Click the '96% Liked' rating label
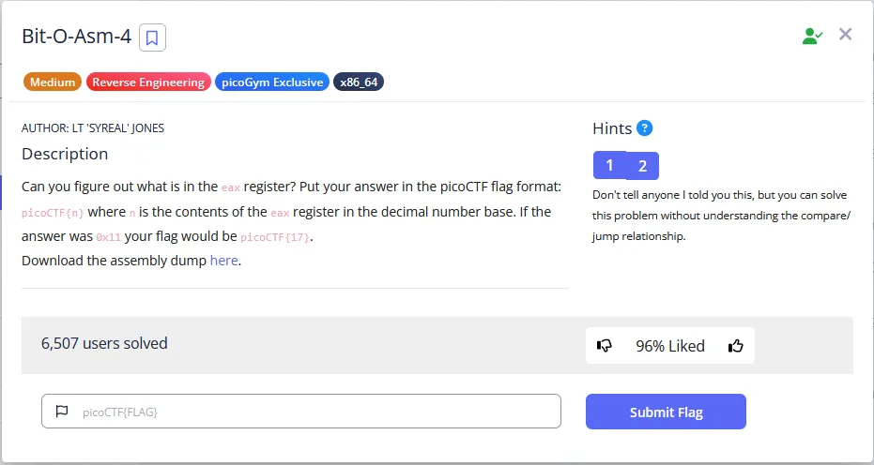Screen dimensions: 874x465 669,346
